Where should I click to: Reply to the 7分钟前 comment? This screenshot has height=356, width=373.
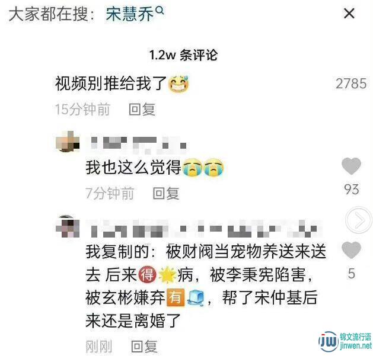click(x=166, y=193)
